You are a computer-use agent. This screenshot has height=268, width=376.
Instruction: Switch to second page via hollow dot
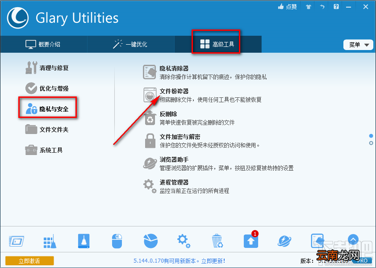(x=371, y=143)
